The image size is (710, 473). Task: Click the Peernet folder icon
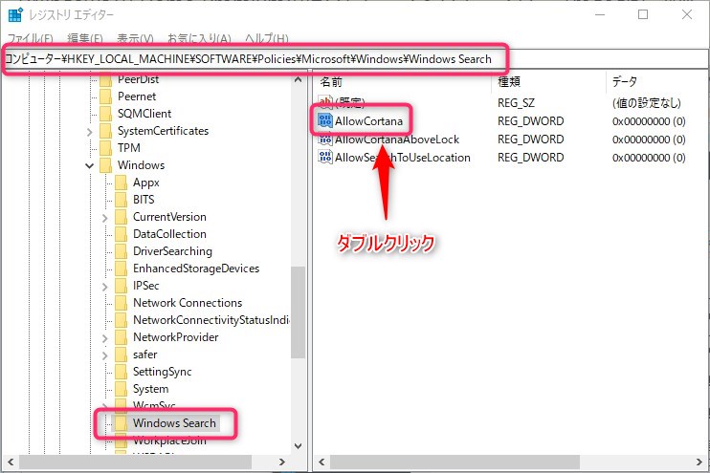[105, 97]
